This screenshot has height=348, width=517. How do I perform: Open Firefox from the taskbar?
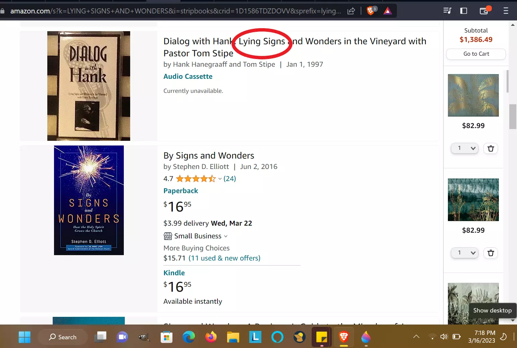(211, 337)
